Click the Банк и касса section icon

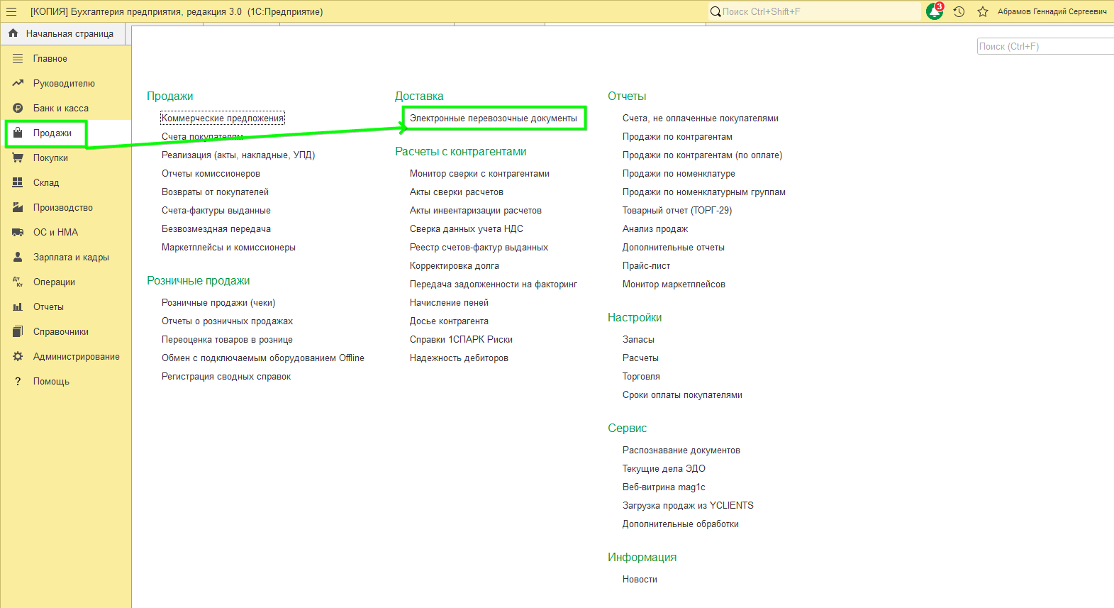pyautogui.click(x=18, y=108)
